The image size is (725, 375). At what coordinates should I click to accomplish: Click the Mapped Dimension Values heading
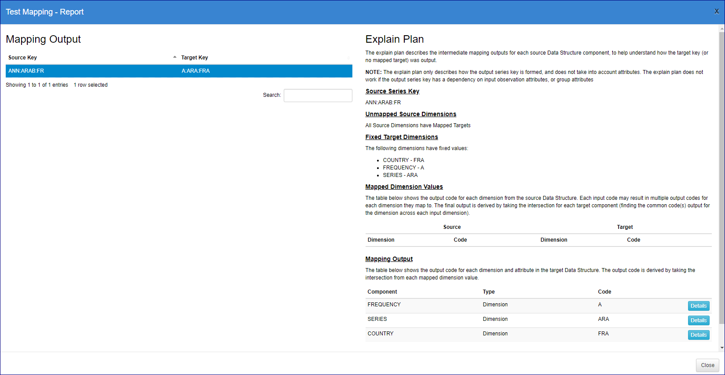pyautogui.click(x=404, y=187)
